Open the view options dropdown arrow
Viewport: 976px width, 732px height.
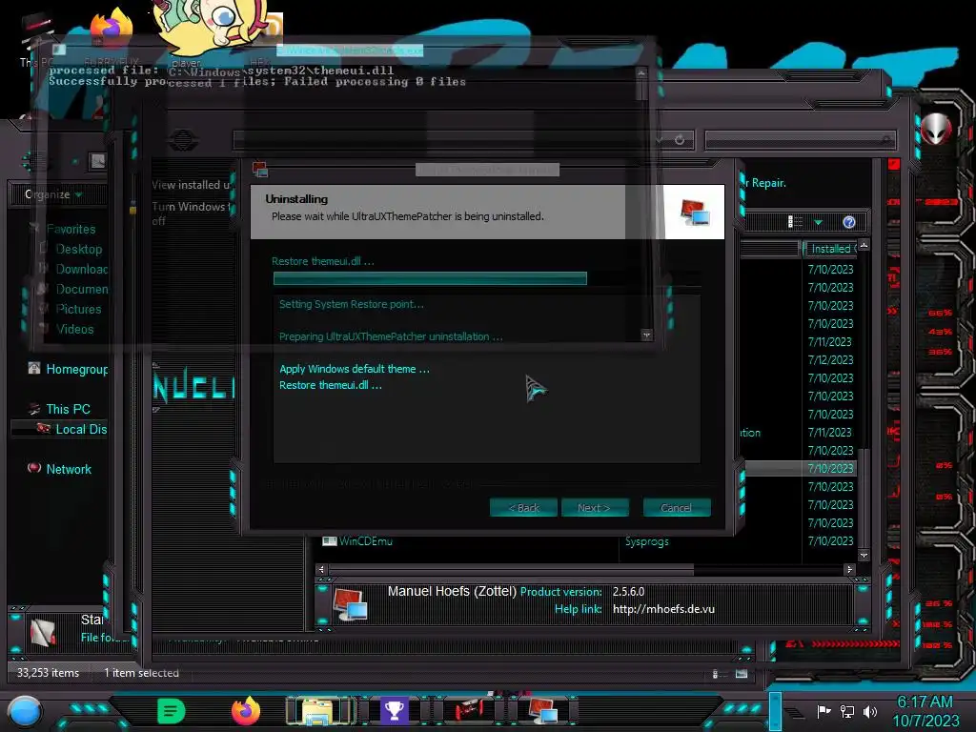[x=818, y=222]
